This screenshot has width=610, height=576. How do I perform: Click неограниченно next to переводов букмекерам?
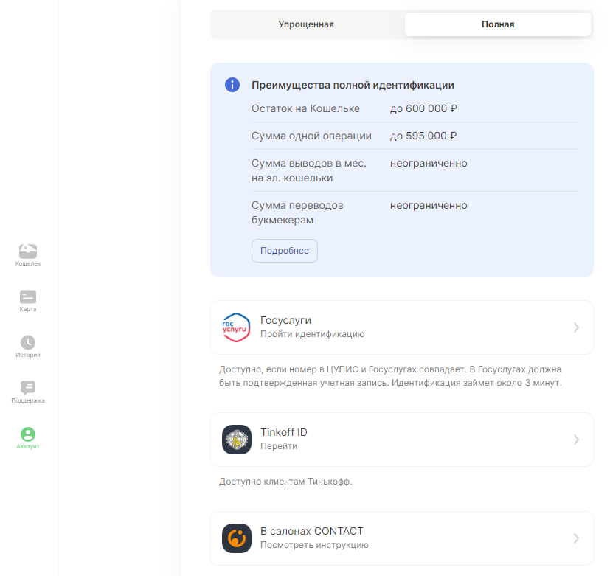(x=429, y=205)
